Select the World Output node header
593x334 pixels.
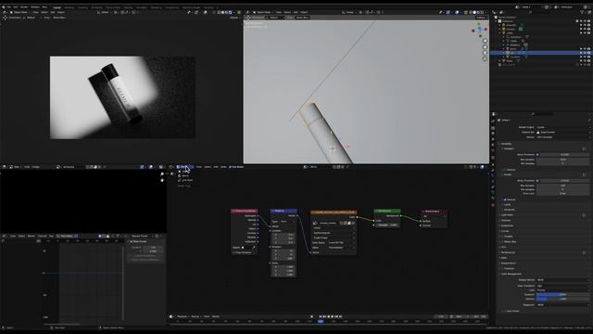434,212
